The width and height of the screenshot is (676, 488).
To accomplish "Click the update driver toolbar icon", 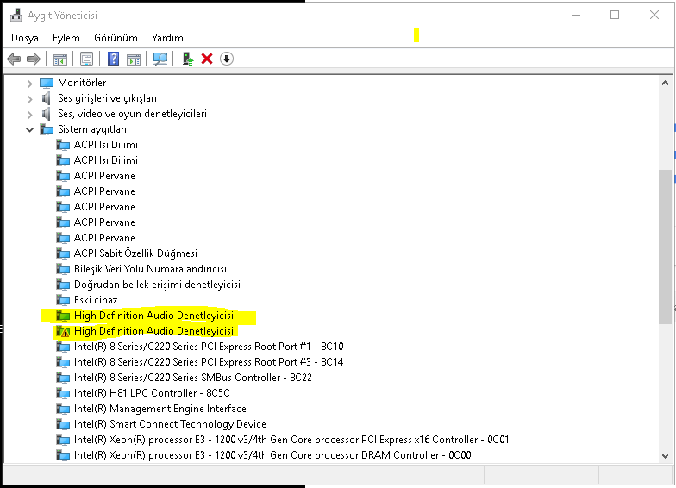I will 188,59.
